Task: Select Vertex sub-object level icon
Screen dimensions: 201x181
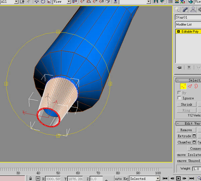Action: point(183,86)
